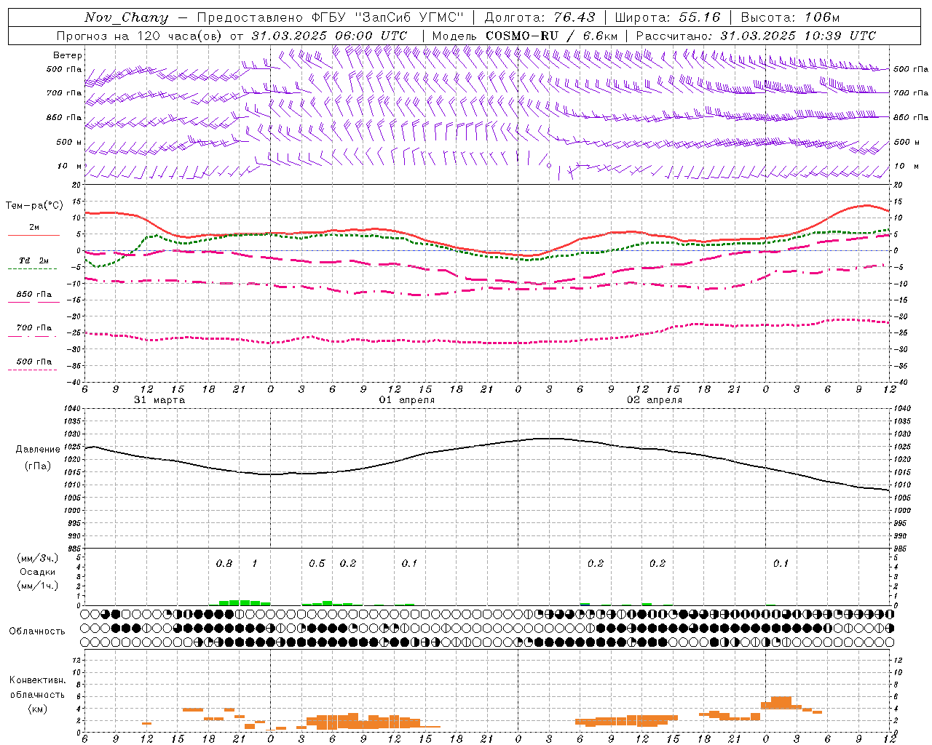The height and width of the screenshot is (745, 932).
Task: Select the 'Широта: 55.16' latitude text
Action: [668, 17]
